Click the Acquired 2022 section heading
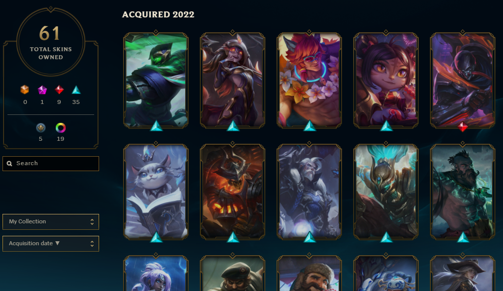This screenshot has width=503, height=291. tap(158, 14)
